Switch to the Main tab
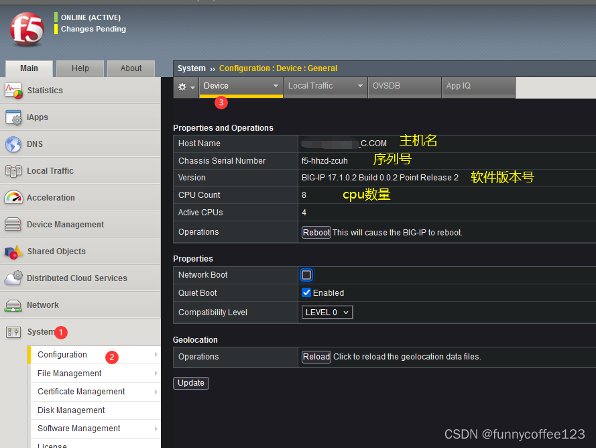This screenshot has height=448, width=596. coord(29,68)
